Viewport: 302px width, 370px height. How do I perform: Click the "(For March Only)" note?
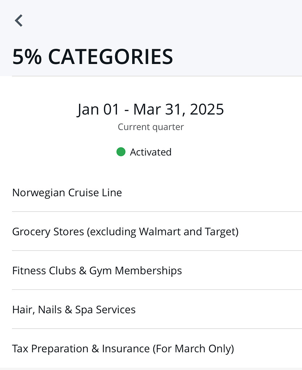point(193,349)
